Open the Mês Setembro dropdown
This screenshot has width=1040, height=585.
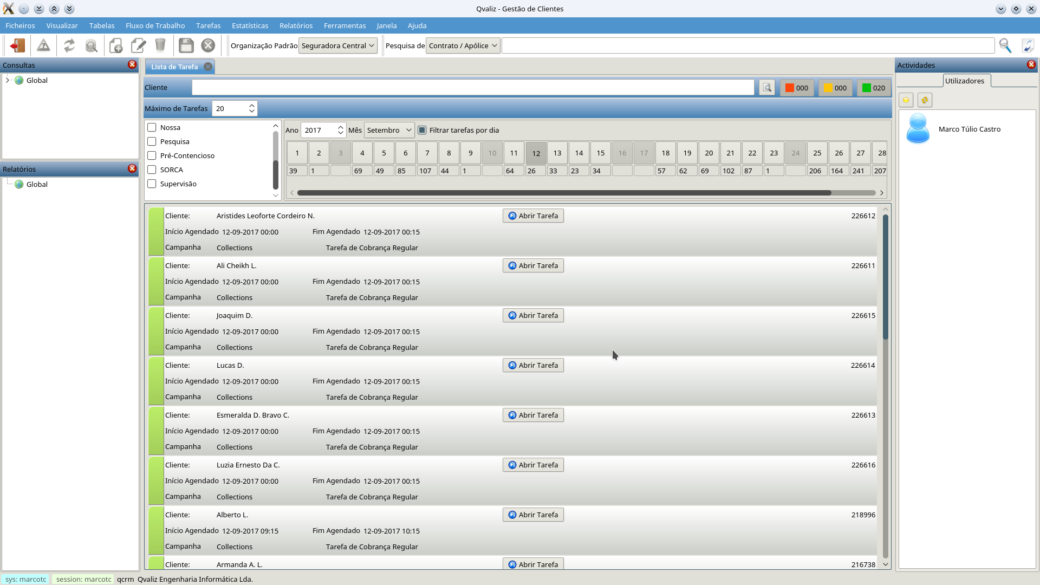[389, 130]
